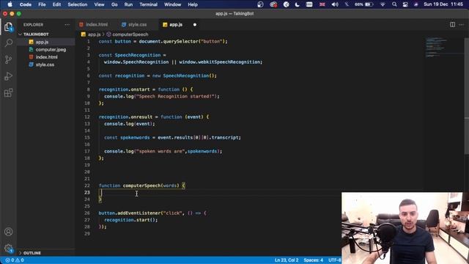Image resolution: width=469 pixels, height=264 pixels.
Task: Open the Edit menu
Action: coord(56,4)
